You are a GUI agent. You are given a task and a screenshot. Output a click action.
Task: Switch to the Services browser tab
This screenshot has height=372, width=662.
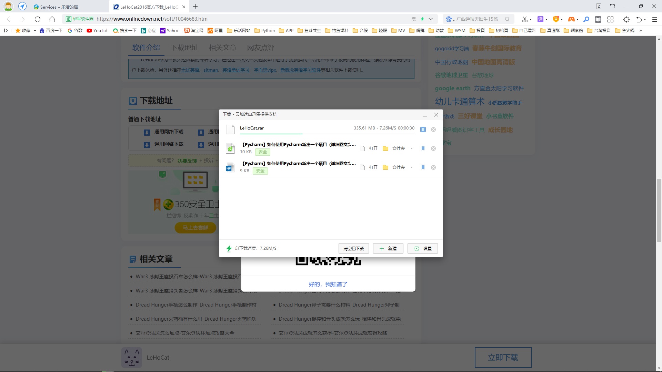[x=59, y=7]
